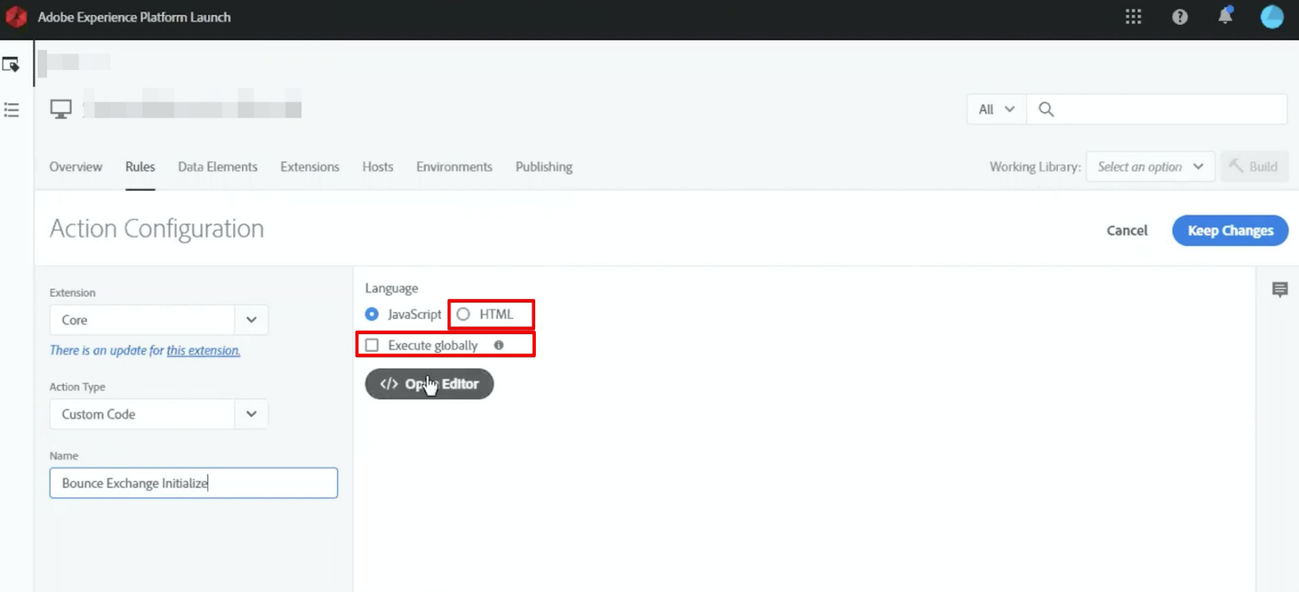Click the Keep Changes button

tap(1230, 230)
